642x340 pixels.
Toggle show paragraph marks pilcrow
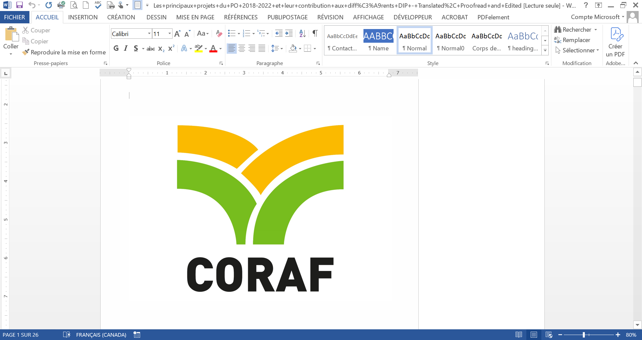(315, 33)
